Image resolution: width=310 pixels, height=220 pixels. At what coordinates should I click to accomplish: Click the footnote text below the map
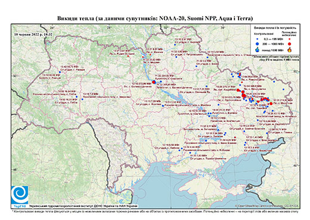pyautogui.click(x=156, y=211)
